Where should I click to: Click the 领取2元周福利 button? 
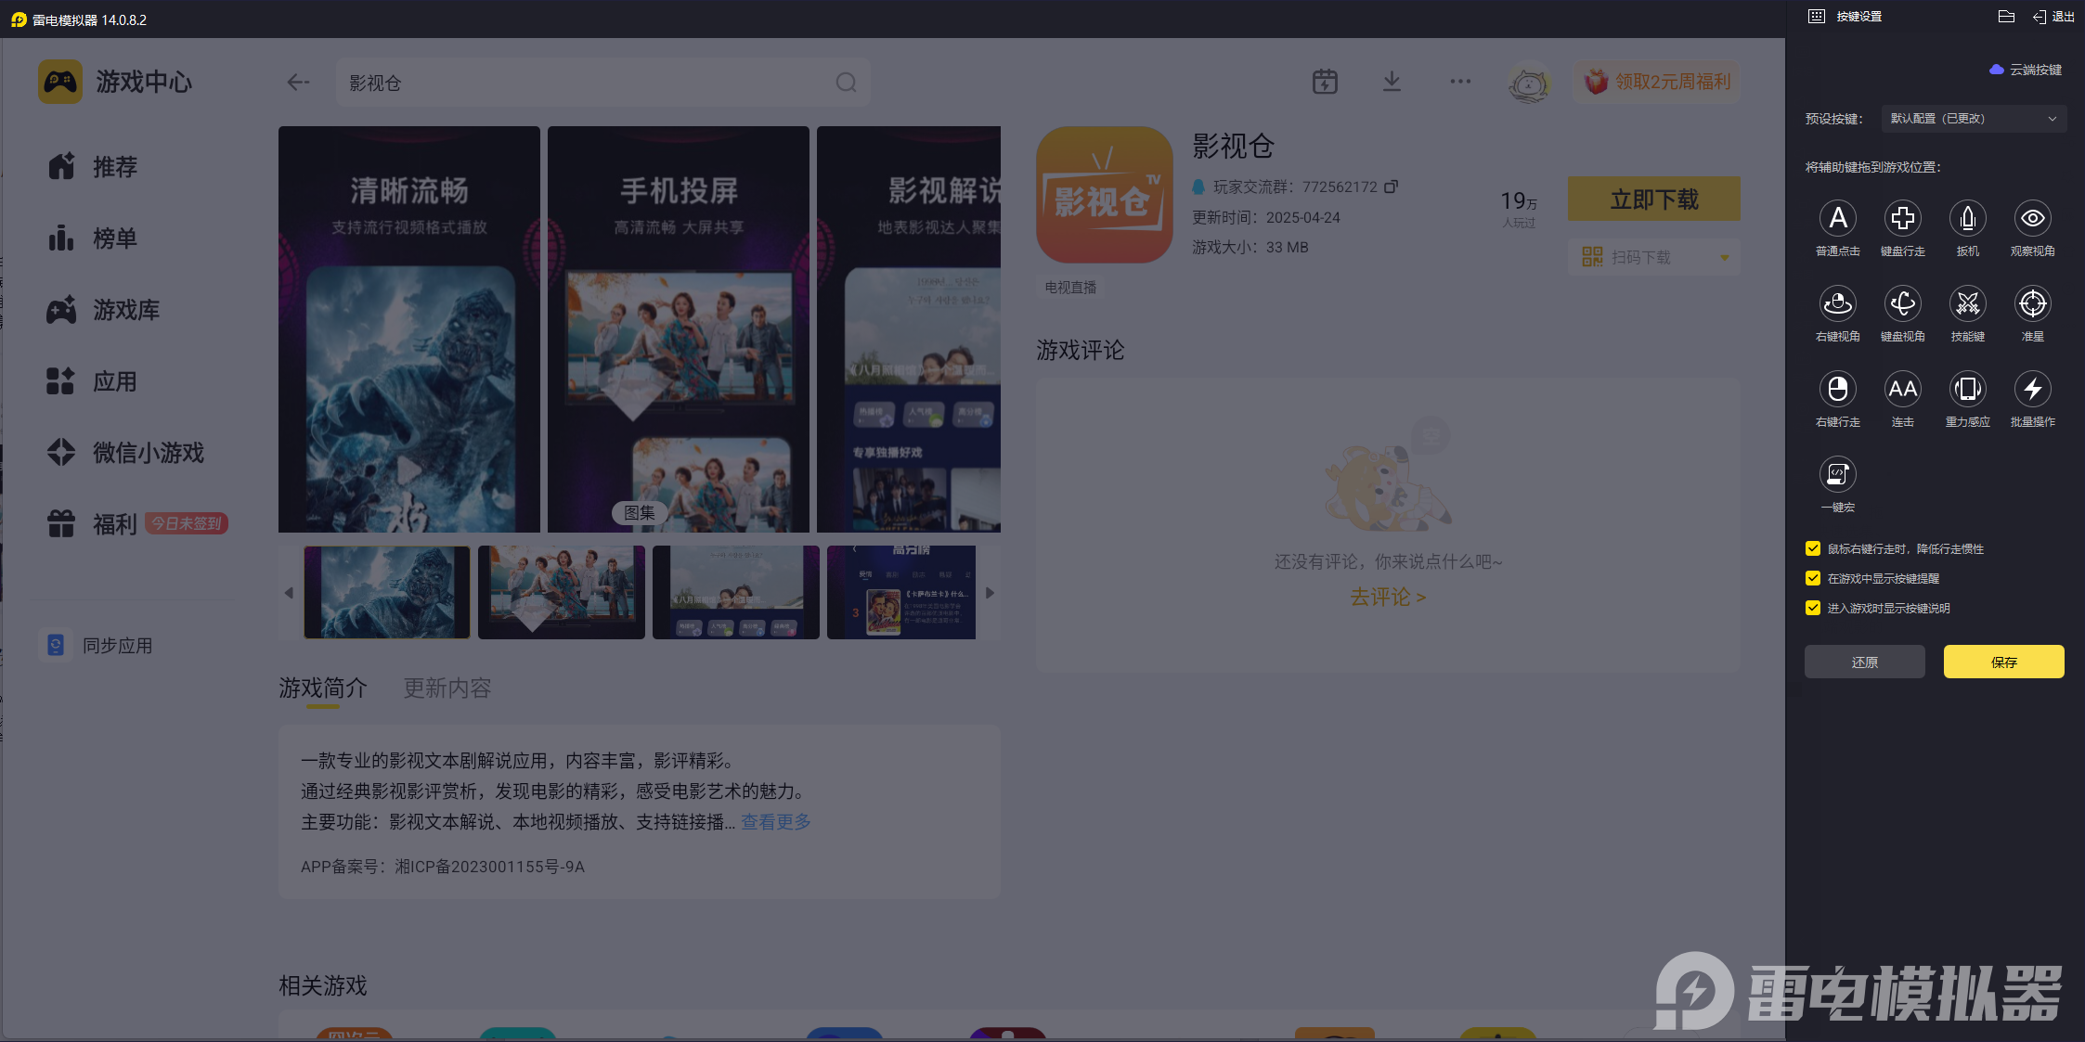pos(1657,82)
